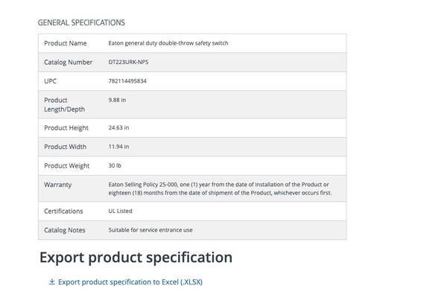Click the UL Listed certification value

(x=120, y=211)
